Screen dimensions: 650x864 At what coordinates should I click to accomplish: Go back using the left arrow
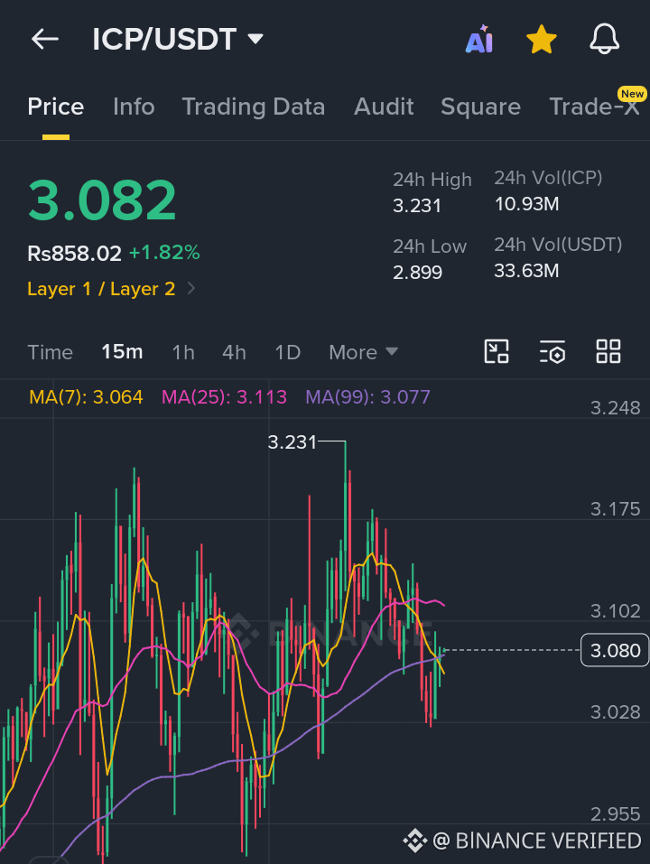44,39
